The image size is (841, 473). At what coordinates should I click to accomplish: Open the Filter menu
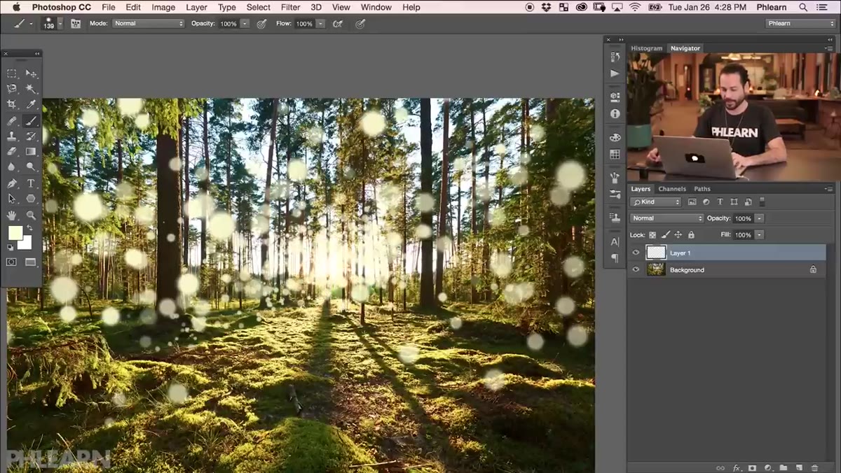click(290, 7)
